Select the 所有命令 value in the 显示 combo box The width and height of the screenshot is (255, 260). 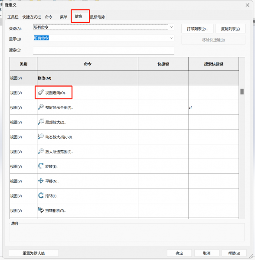coord(41,38)
